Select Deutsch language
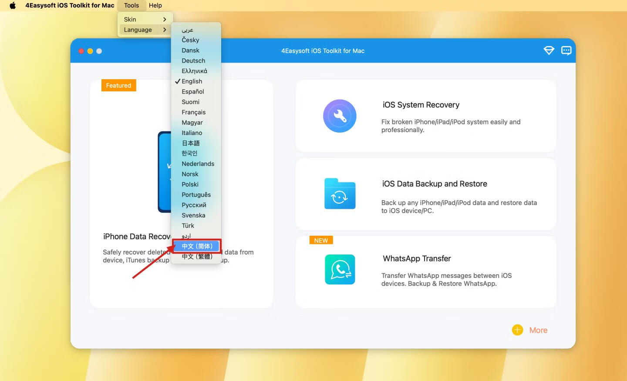 (196, 60)
